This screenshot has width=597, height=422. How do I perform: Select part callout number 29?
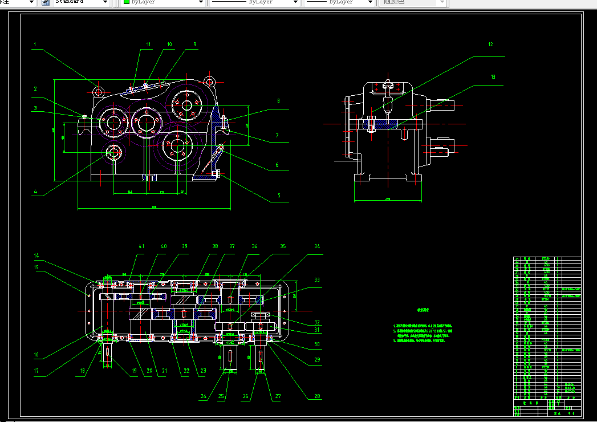[317, 359]
